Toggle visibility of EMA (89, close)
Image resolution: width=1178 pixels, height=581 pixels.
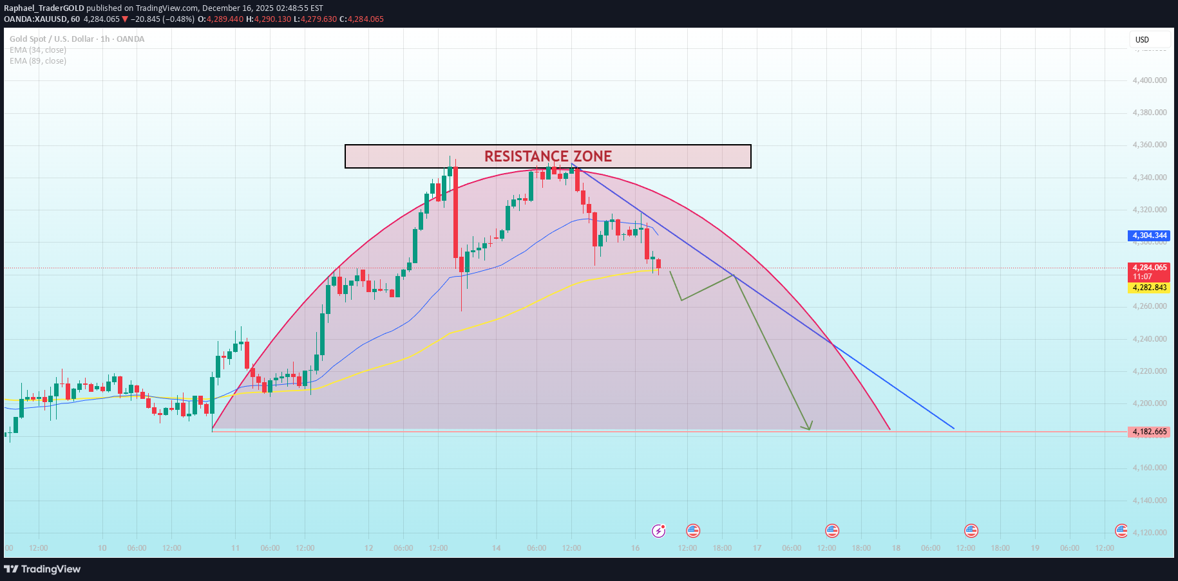[37, 60]
